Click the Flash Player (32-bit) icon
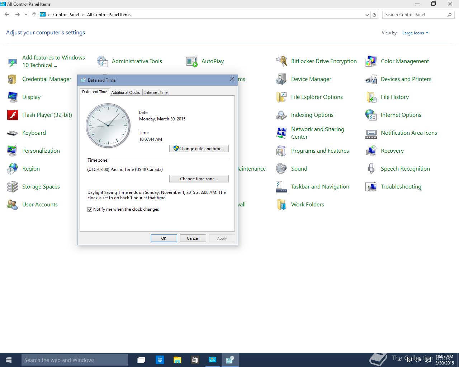This screenshot has height=367, width=459. tap(13, 115)
